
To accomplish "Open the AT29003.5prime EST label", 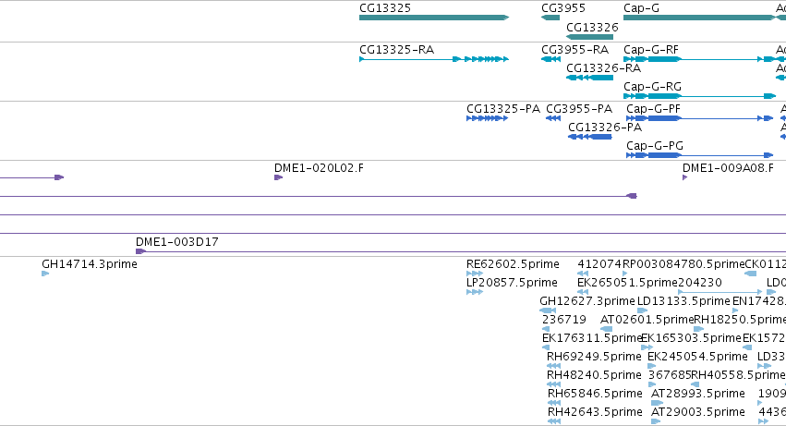I will (x=697, y=412).
